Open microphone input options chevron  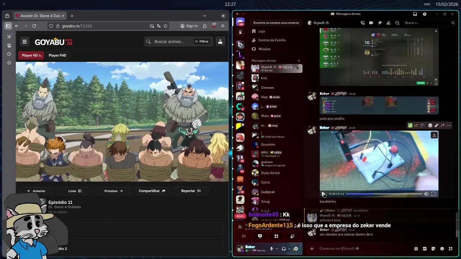[277, 249]
